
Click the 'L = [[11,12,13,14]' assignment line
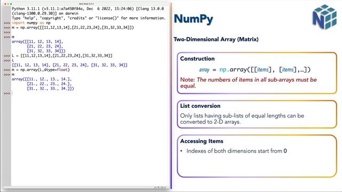pos(62,55)
